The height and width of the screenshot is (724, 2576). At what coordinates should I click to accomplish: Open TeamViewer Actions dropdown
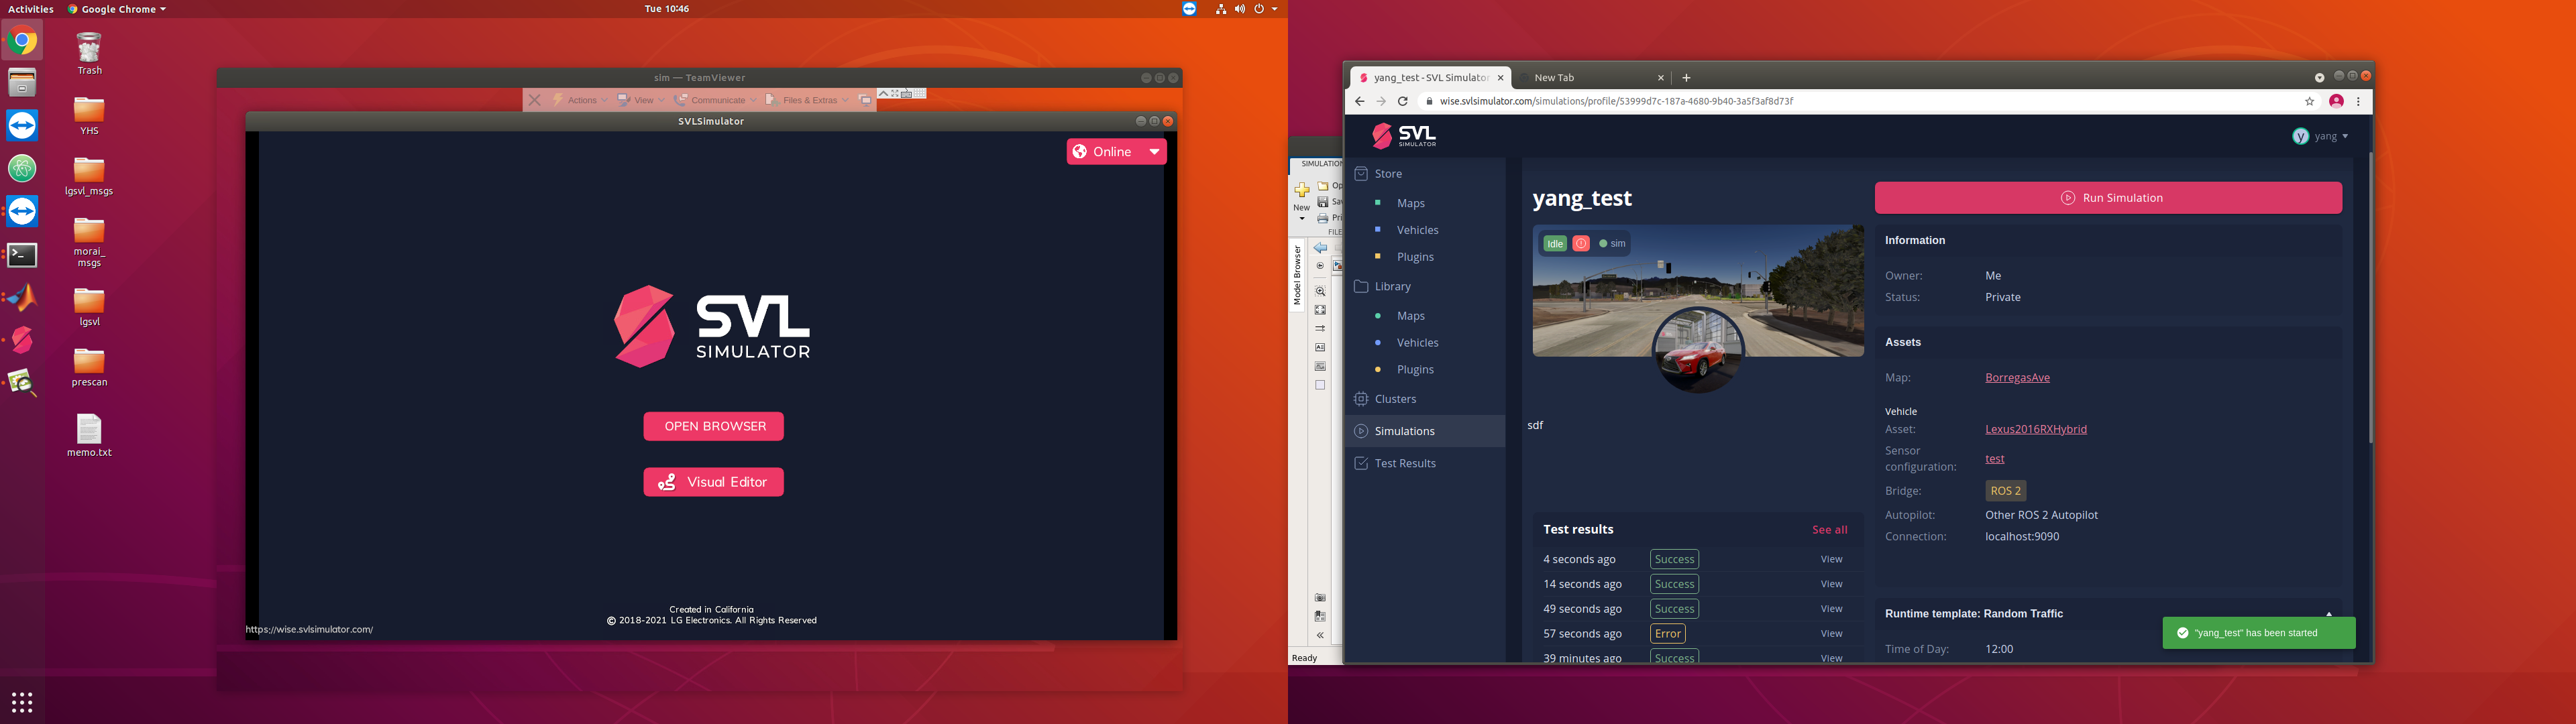(580, 100)
